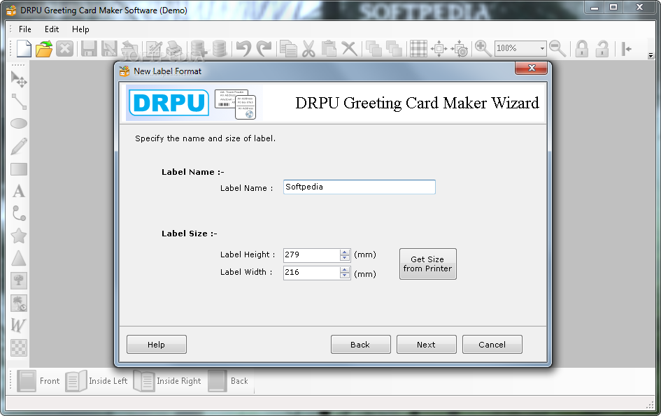Select the Ellipse shape tool
The image size is (661, 416).
tap(19, 124)
